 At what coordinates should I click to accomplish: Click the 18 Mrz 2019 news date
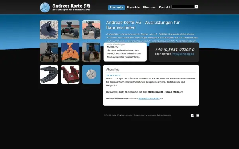click(x=113, y=75)
